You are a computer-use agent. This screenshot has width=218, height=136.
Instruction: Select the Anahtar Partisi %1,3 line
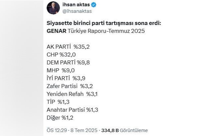pyautogui.click(x=72, y=110)
